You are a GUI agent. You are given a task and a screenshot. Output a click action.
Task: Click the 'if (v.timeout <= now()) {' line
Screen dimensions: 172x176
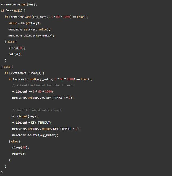click(24, 73)
